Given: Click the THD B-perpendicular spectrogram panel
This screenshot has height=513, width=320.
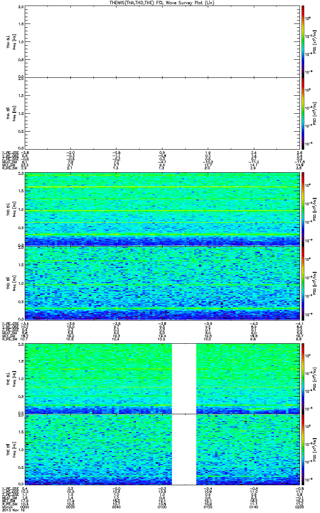Looking at the screenshot, I should (x=162, y=209).
